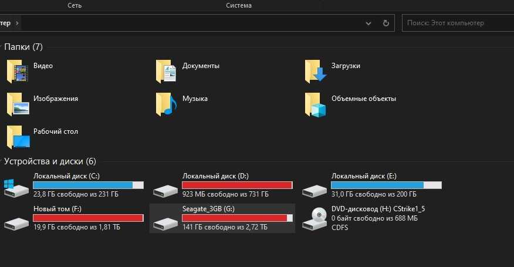The image size is (514, 267).
Task: Click the Локальный диск (D:) drive label
Action: [x=211, y=176]
